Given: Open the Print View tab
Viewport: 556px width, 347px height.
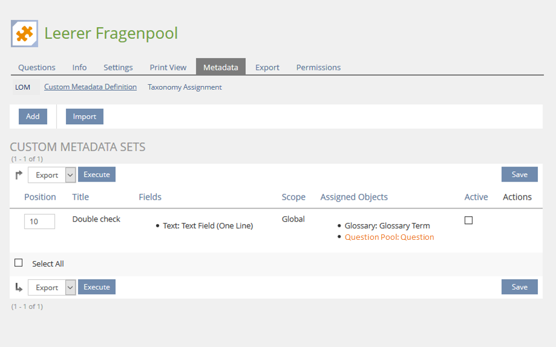Looking at the screenshot, I should pyautogui.click(x=168, y=67).
